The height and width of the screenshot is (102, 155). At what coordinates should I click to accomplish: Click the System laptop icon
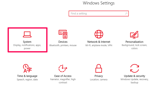[x=27, y=35]
